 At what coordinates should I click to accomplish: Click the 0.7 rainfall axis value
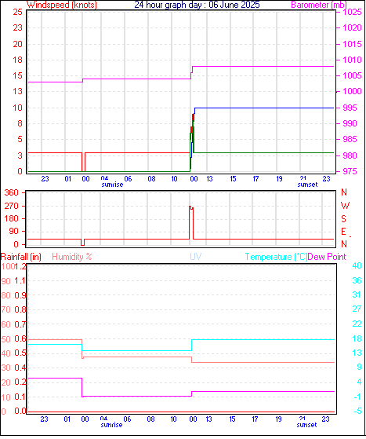pos(20,324)
